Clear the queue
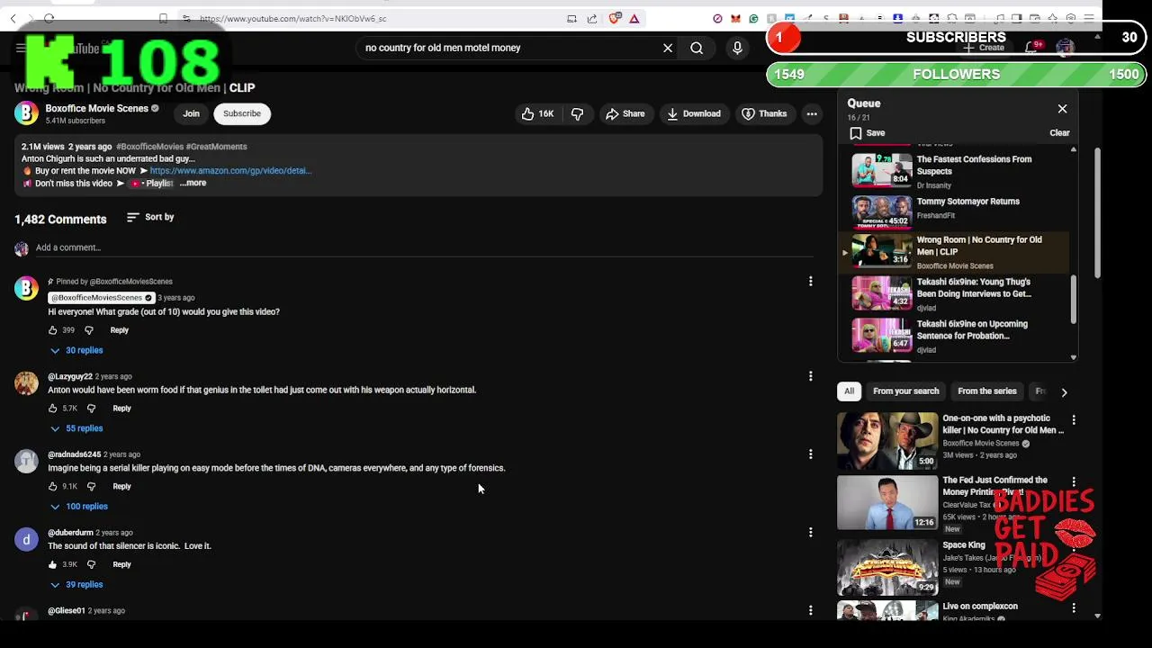This screenshot has width=1152, height=648. coord(1059,133)
